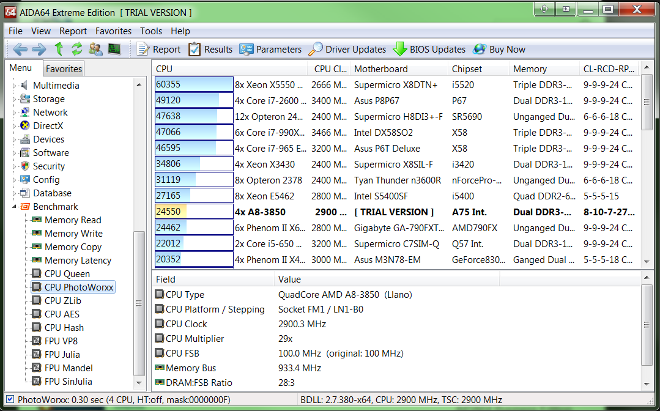The height and width of the screenshot is (411, 660).
Task: Select the Security shield icon in tree
Action: point(25,166)
